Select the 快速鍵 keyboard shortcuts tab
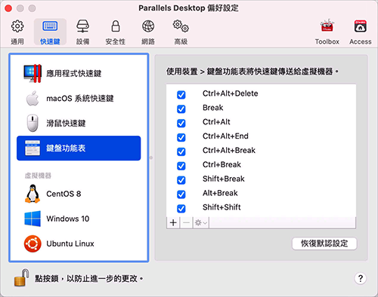 (50, 32)
